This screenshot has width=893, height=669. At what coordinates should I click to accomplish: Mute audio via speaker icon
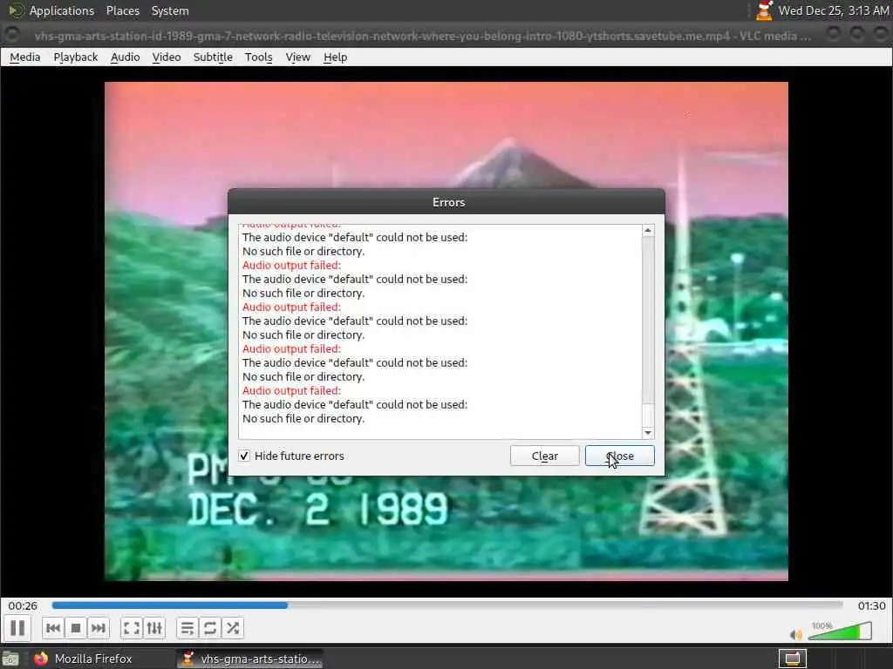795,634
